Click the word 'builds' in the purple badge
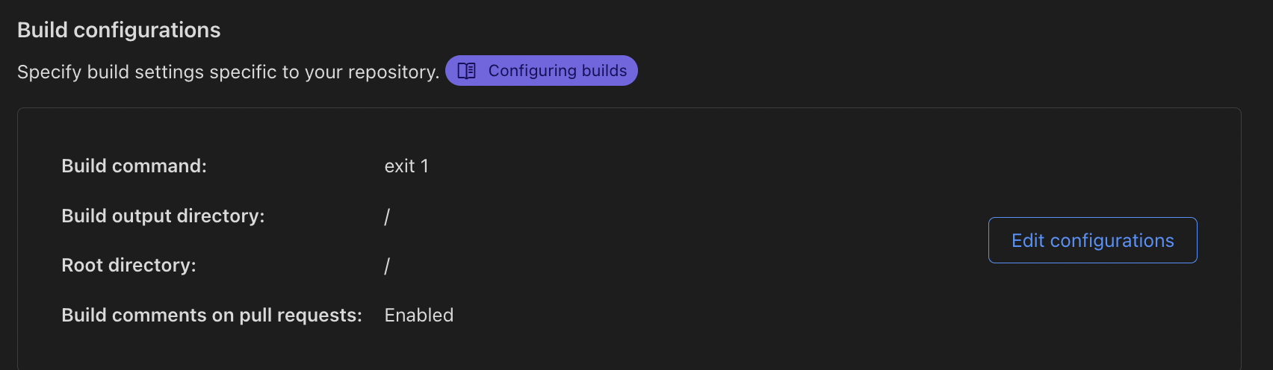This screenshot has width=1273, height=370. click(604, 71)
